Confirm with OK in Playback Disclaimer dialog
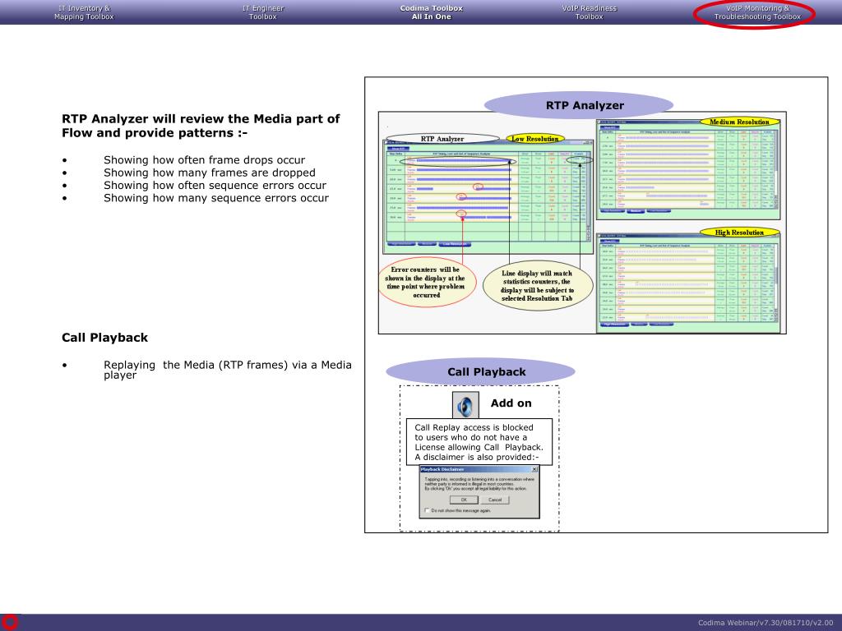842x631 pixels. point(464,500)
